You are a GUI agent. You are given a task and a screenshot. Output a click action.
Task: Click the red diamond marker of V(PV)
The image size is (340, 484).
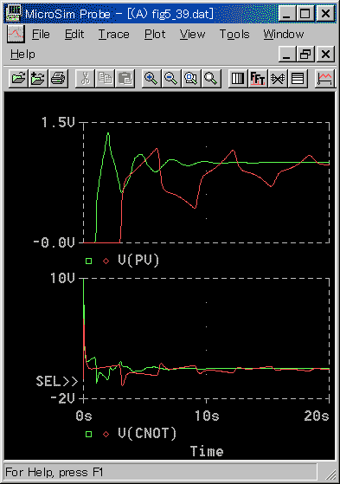tap(106, 261)
